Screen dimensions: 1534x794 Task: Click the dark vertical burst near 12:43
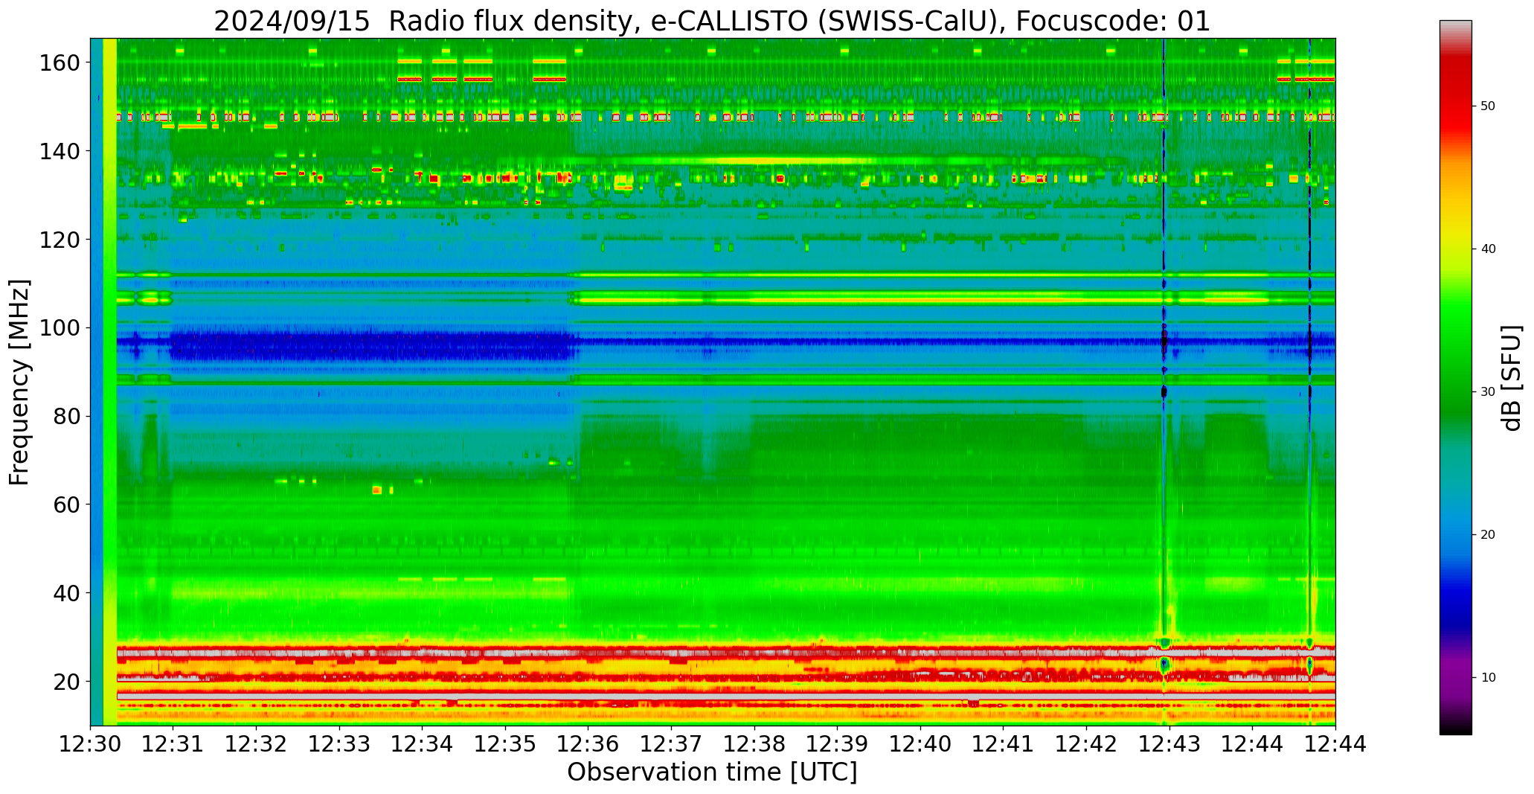pyautogui.click(x=1164, y=342)
